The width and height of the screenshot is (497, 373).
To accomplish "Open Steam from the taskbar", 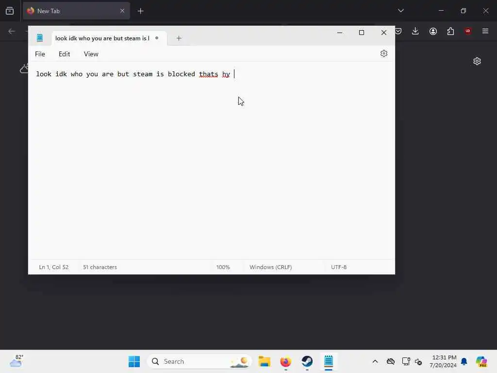I will click(x=307, y=361).
